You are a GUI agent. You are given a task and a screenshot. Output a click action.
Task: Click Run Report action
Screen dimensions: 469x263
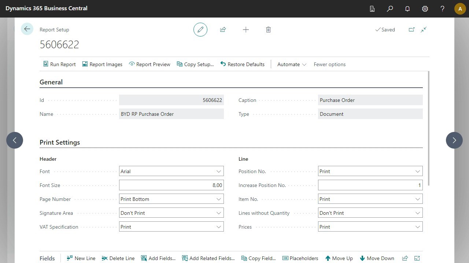click(59, 64)
